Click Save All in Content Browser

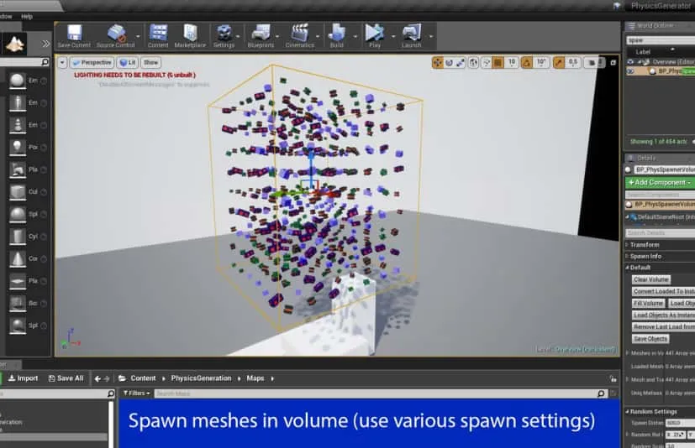tap(66, 378)
